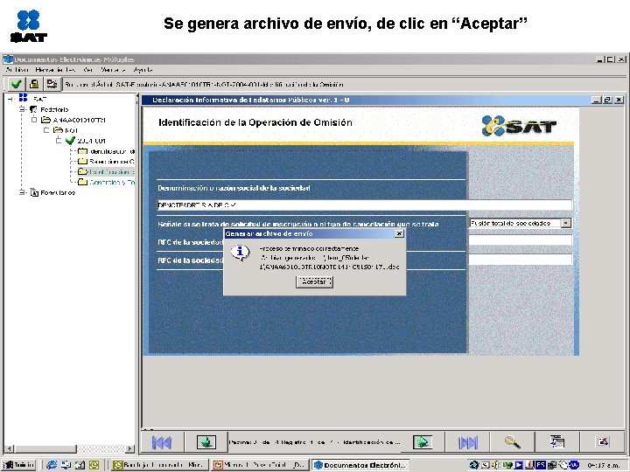
Task: Select the Formularios tree item
Action: pyautogui.click(x=58, y=192)
